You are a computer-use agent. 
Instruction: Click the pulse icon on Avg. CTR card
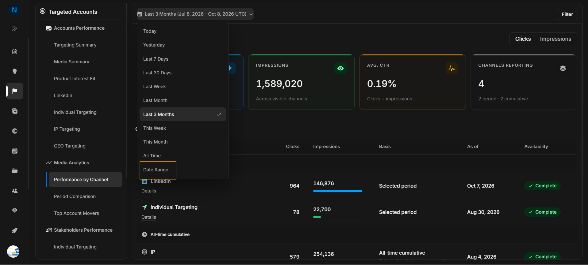tap(452, 68)
